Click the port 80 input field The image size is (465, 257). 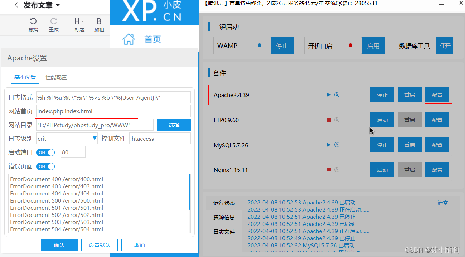pyautogui.click(x=73, y=152)
